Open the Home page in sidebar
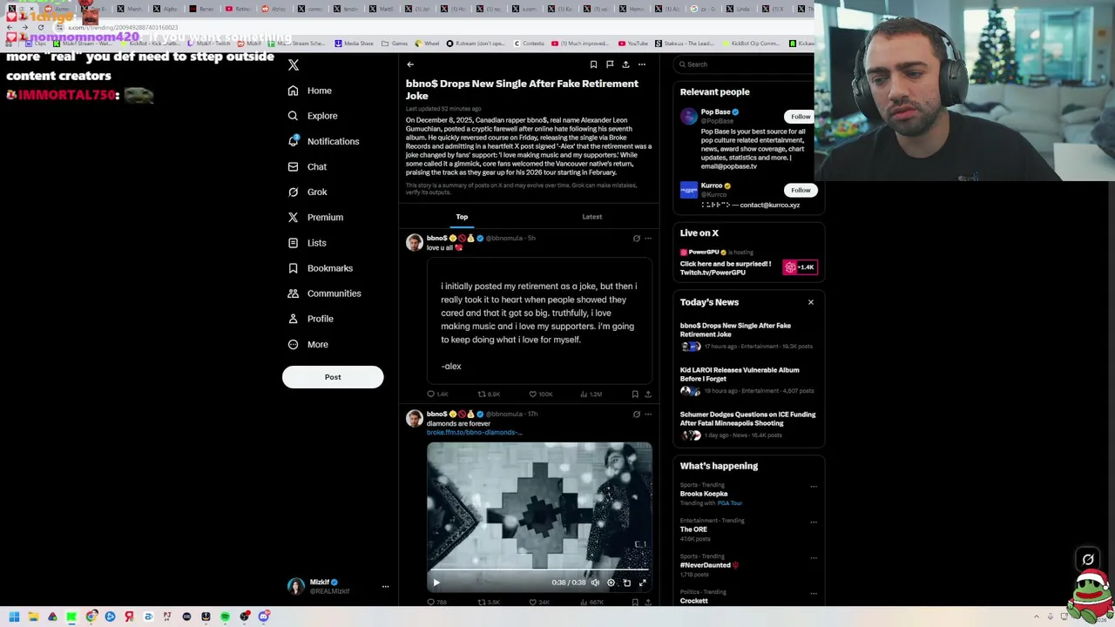Image resolution: width=1115 pixels, height=627 pixels. (x=310, y=91)
